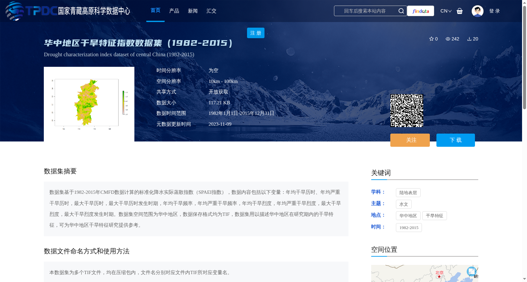The image size is (527, 282).
Task: Open the 新闻 nav menu
Action: (193, 11)
